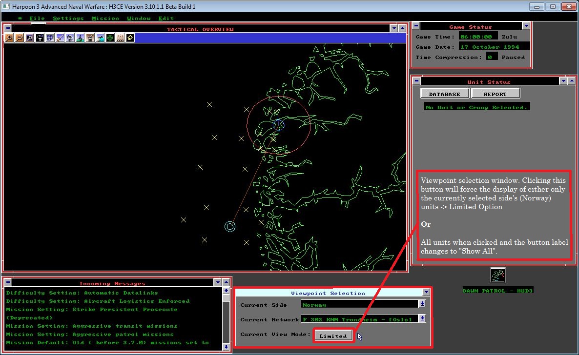Click Incoming Messages window down arrow
This screenshot has height=355, width=579.
218,282
